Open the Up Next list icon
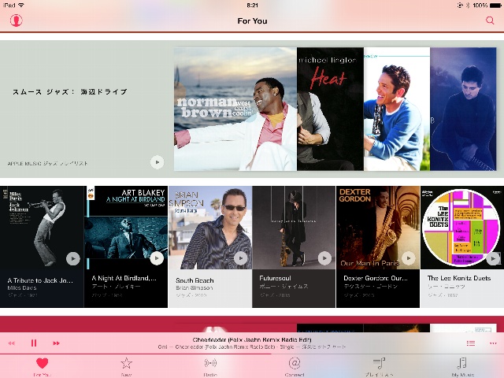 tap(471, 343)
